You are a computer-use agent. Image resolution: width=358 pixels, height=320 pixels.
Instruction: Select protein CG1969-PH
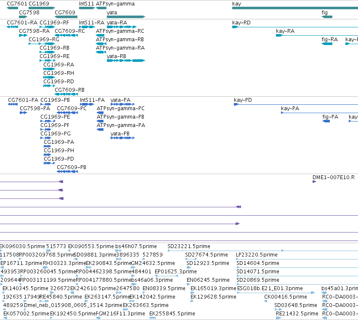(59, 151)
